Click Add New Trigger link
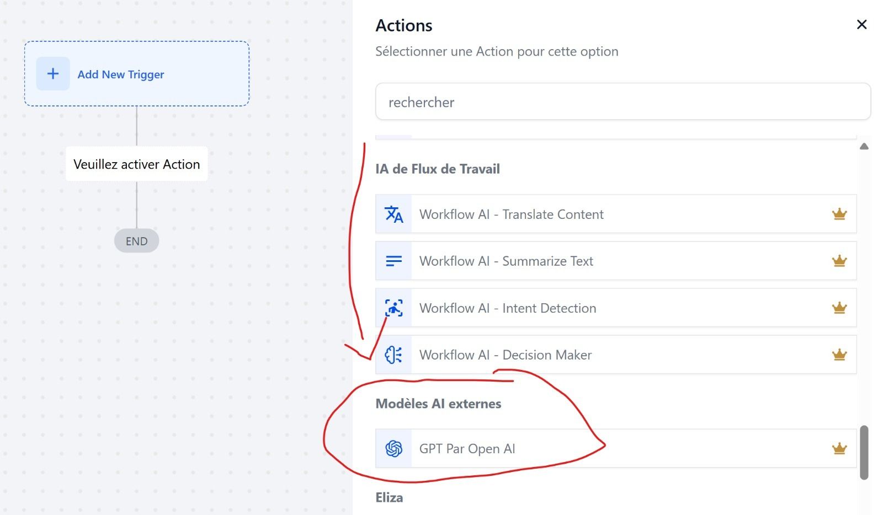Viewport: 883px width, 515px height. pyautogui.click(x=121, y=74)
